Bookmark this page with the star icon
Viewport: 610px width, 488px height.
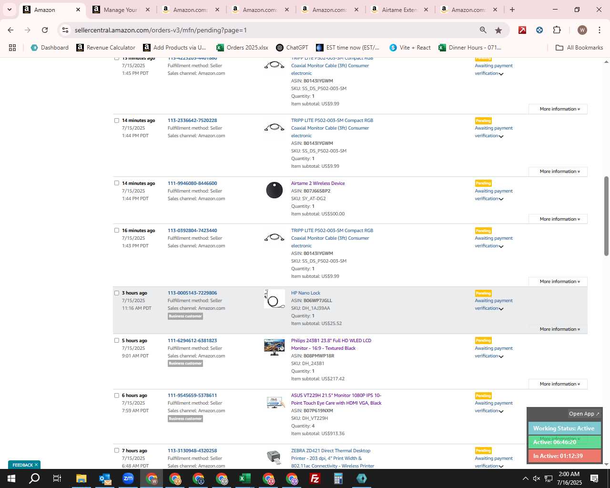498,30
